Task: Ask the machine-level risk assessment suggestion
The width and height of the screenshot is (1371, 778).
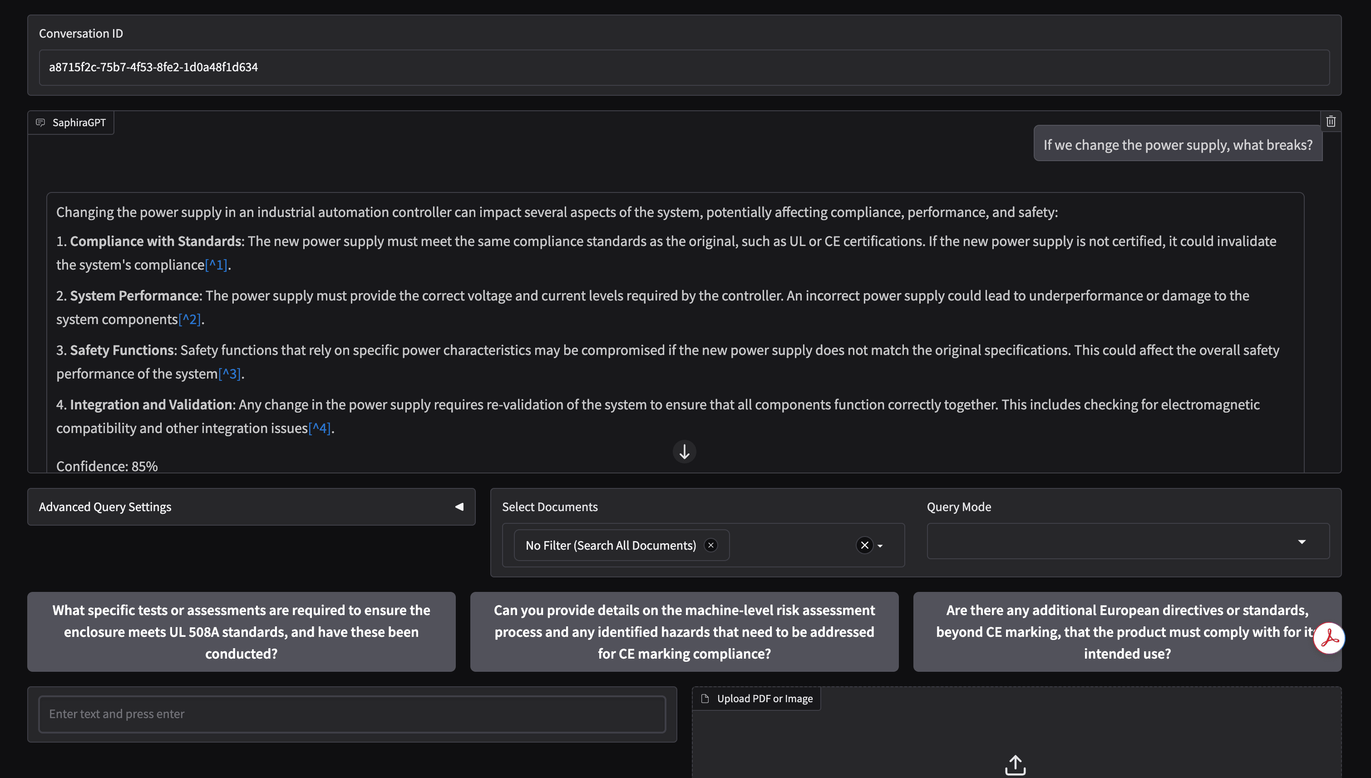Action: coord(684,631)
